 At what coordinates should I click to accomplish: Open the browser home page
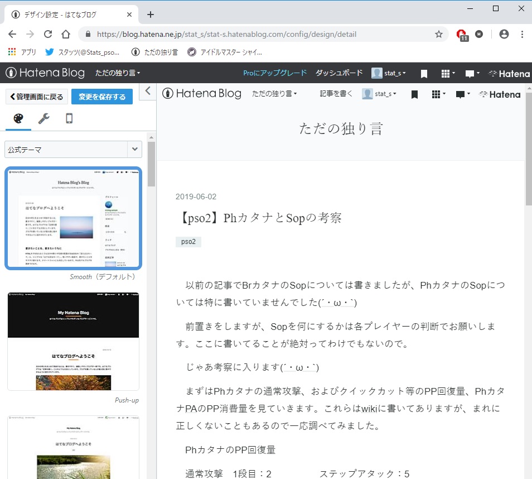(x=66, y=34)
